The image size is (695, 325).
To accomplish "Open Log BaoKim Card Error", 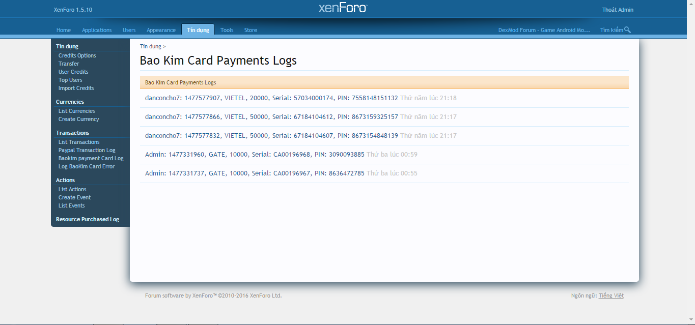I will click(x=87, y=166).
